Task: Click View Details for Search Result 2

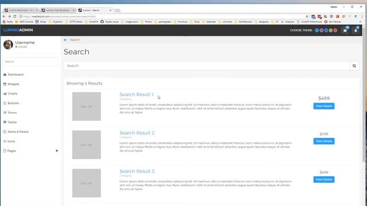Action: pos(324,141)
